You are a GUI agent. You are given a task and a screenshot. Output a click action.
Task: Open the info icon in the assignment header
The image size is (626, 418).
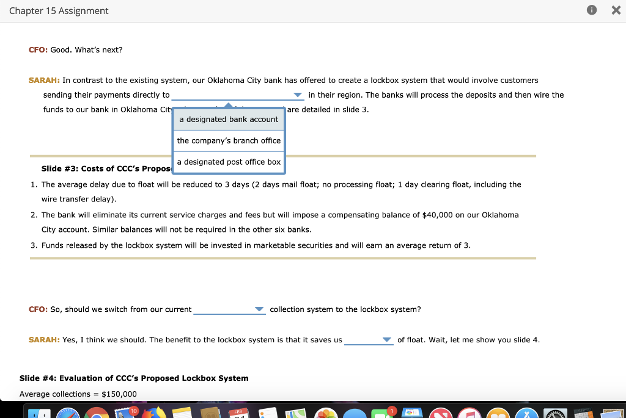pos(591,10)
